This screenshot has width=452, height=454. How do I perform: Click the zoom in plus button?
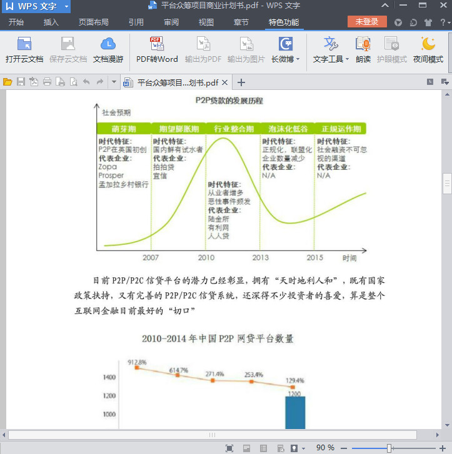[x=443, y=448]
